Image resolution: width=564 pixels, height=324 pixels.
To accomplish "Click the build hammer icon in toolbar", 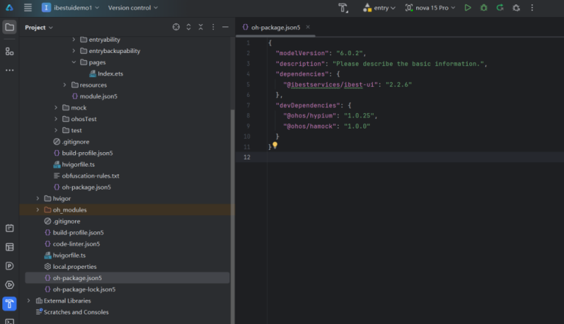I will (343, 7).
